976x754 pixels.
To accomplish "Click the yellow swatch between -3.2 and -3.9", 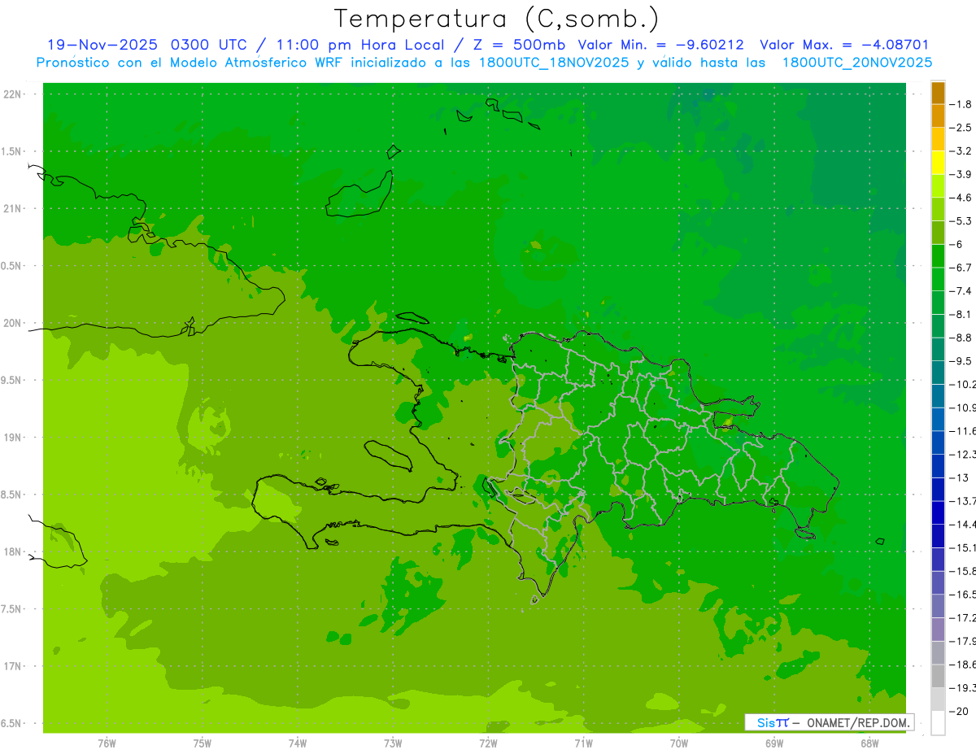I will coord(938,163).
